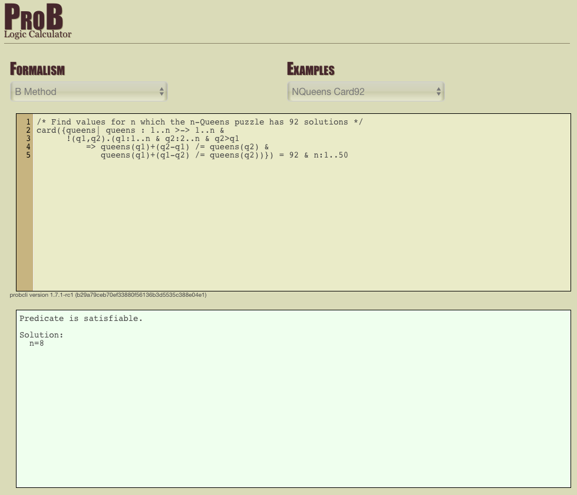The height and width of the screenshot is (495, 577).
Task: Click the arrows on the Formalism select box
Action: click(161, 91)
